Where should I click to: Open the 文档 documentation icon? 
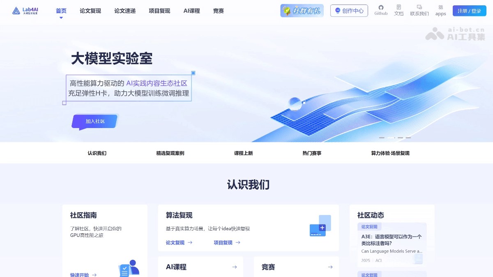click(x=399, y=7)
